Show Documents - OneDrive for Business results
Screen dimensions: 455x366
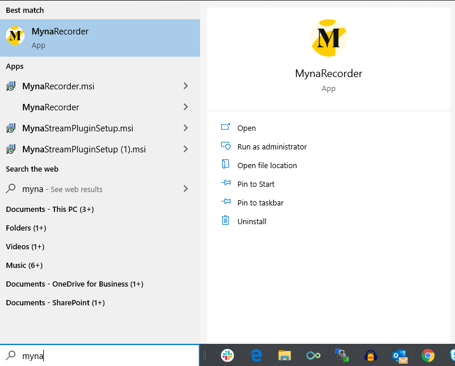pyautogui.click(x=75, y=284)
